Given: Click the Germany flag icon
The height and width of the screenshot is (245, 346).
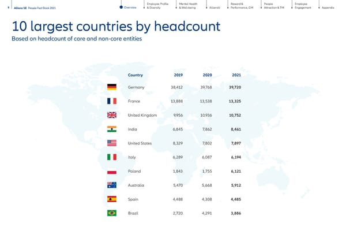Looking at the screenshot, I should 112,87.
